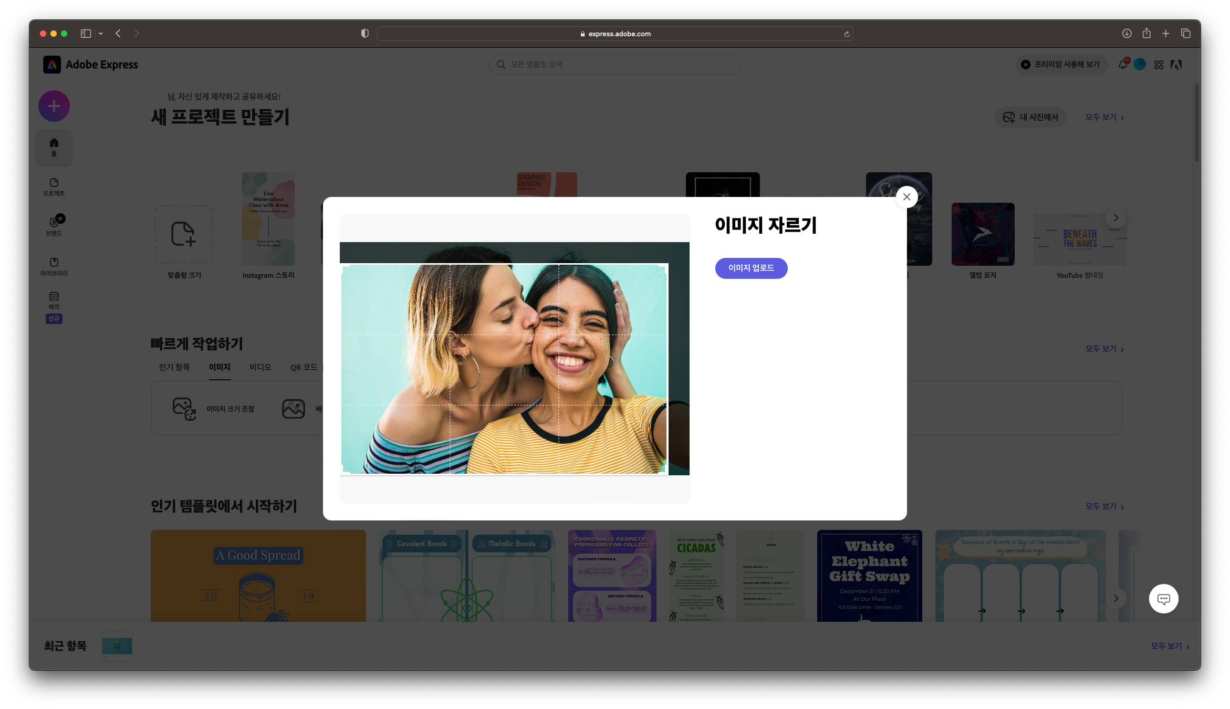Open 모두 보기 link for 인기 템플릿
The image size is (1230, 709).
1104,506
